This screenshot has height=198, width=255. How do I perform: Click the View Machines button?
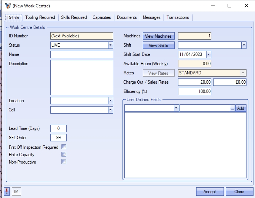tap(158, 36)
